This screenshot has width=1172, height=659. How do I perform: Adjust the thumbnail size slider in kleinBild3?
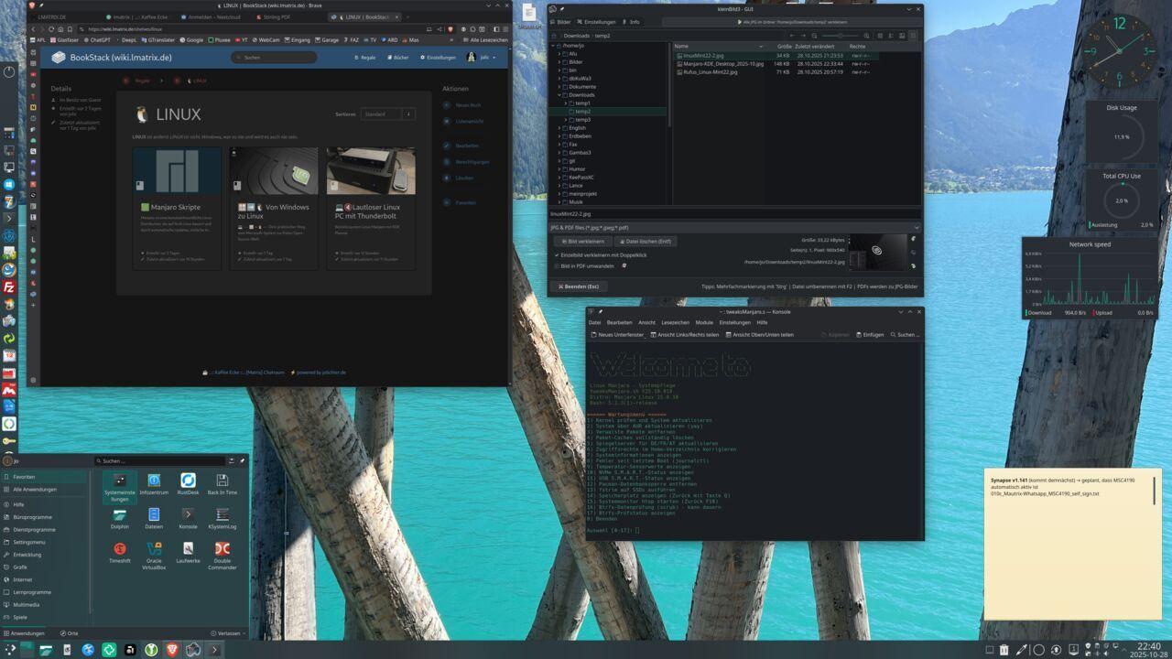click(841, 36)
